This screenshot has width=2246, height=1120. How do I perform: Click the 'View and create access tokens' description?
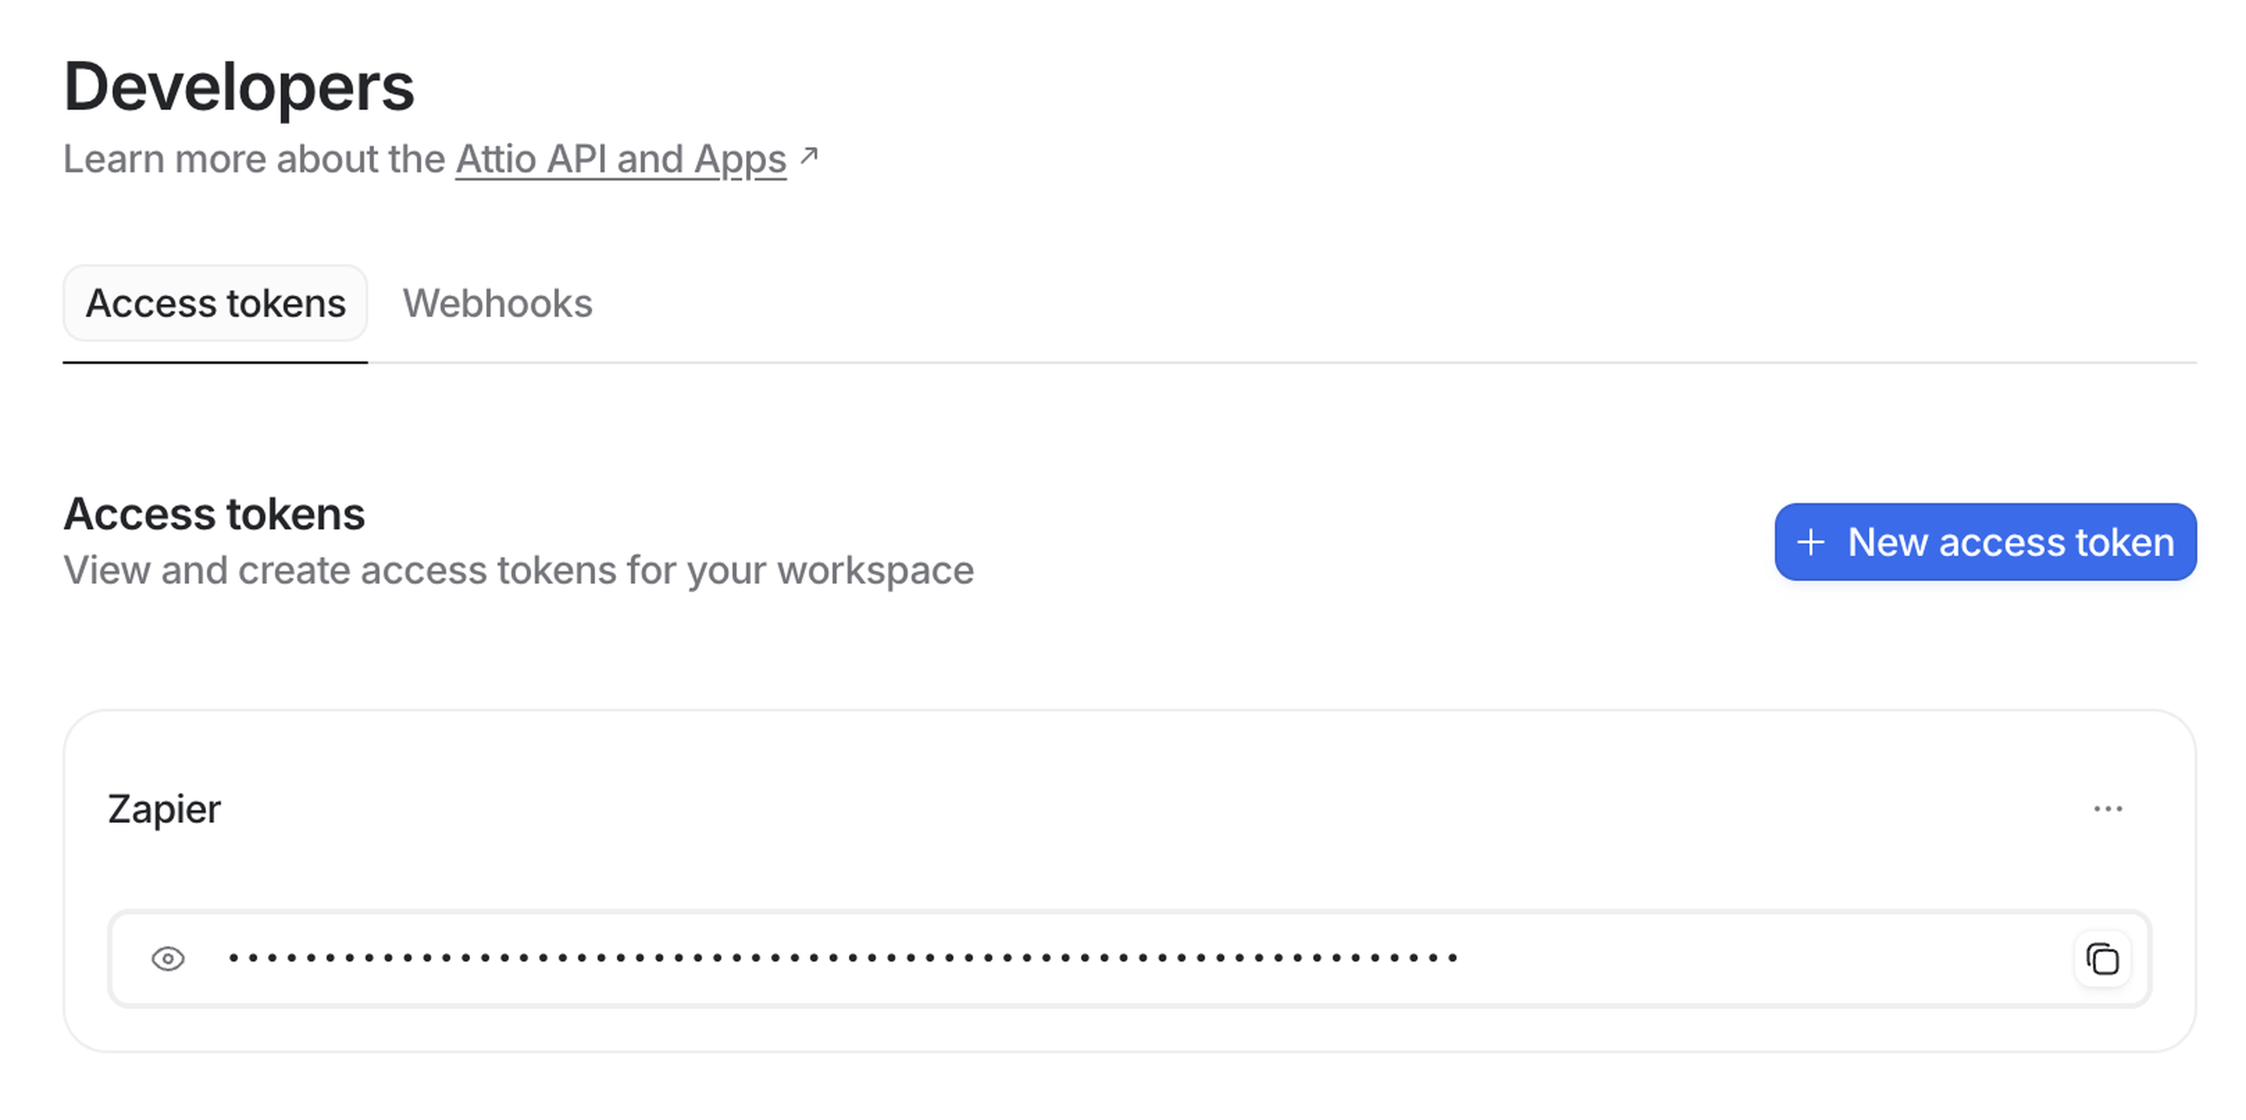[518, 571]
